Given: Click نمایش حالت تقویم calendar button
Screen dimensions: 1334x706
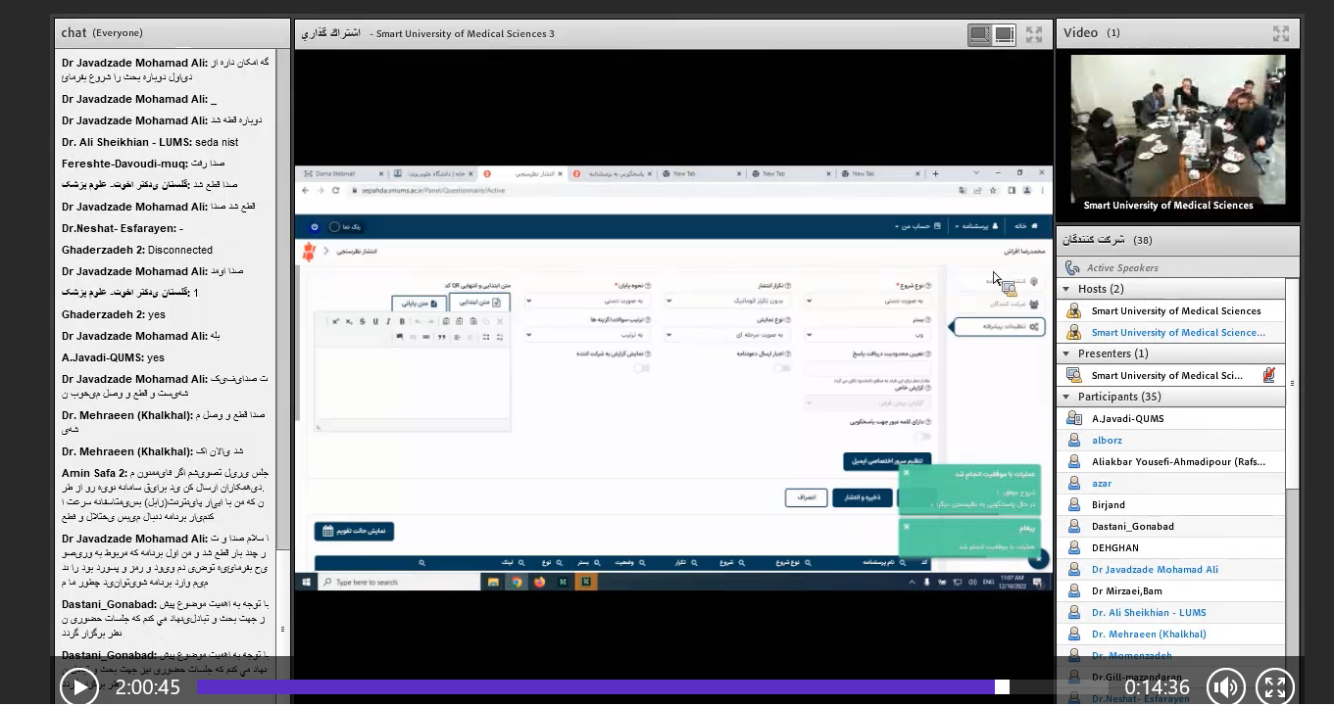Looking at the screenshot, I should tap(354, 531).
